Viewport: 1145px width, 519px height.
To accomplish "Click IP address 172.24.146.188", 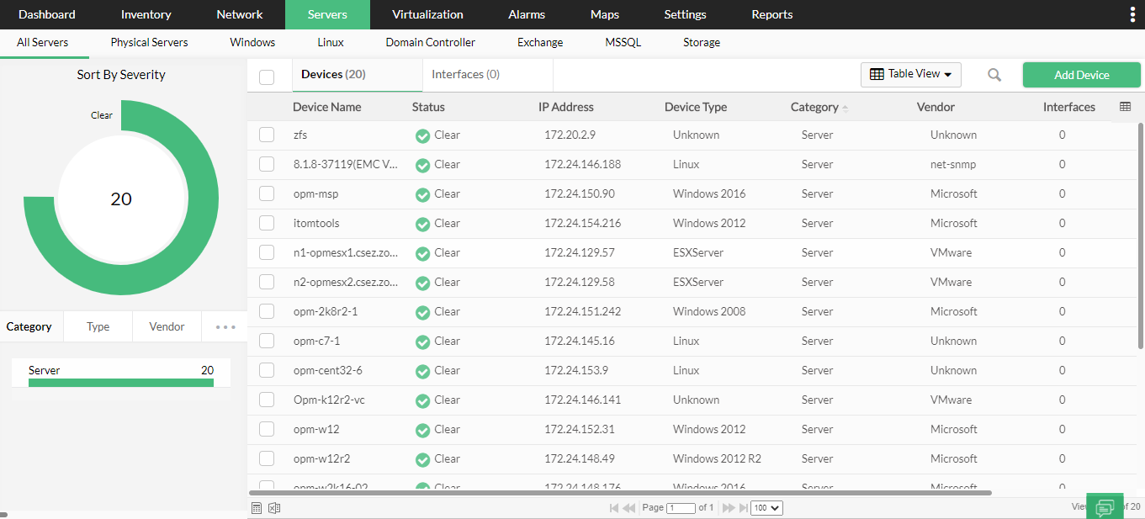I will pos(582,164).
